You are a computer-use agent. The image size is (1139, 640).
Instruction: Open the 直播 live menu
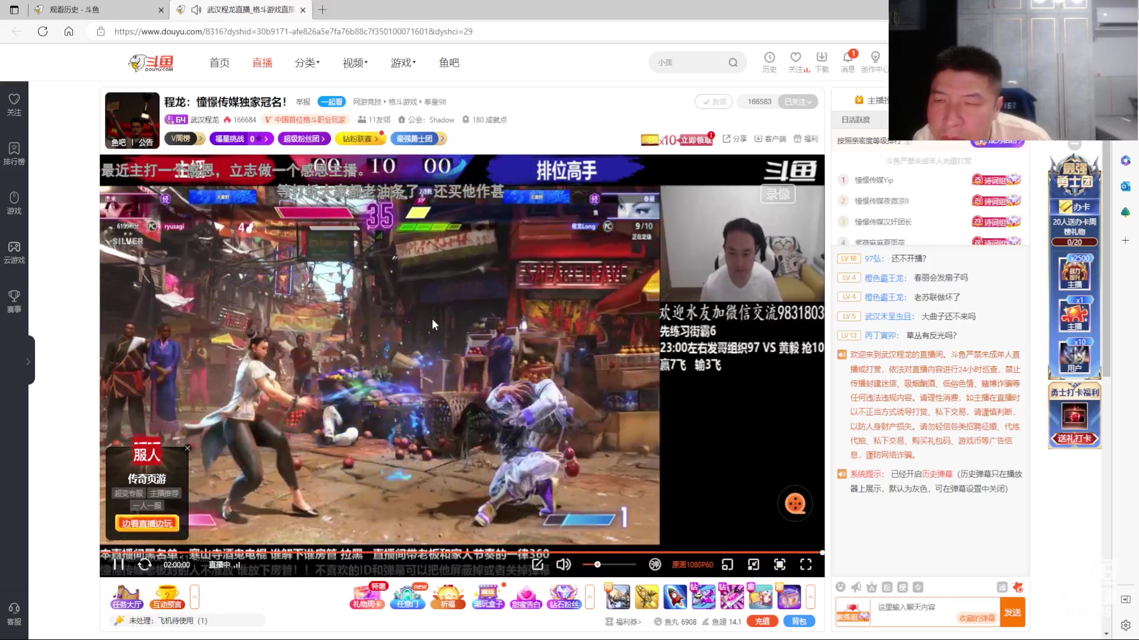(x=262, y=62)
